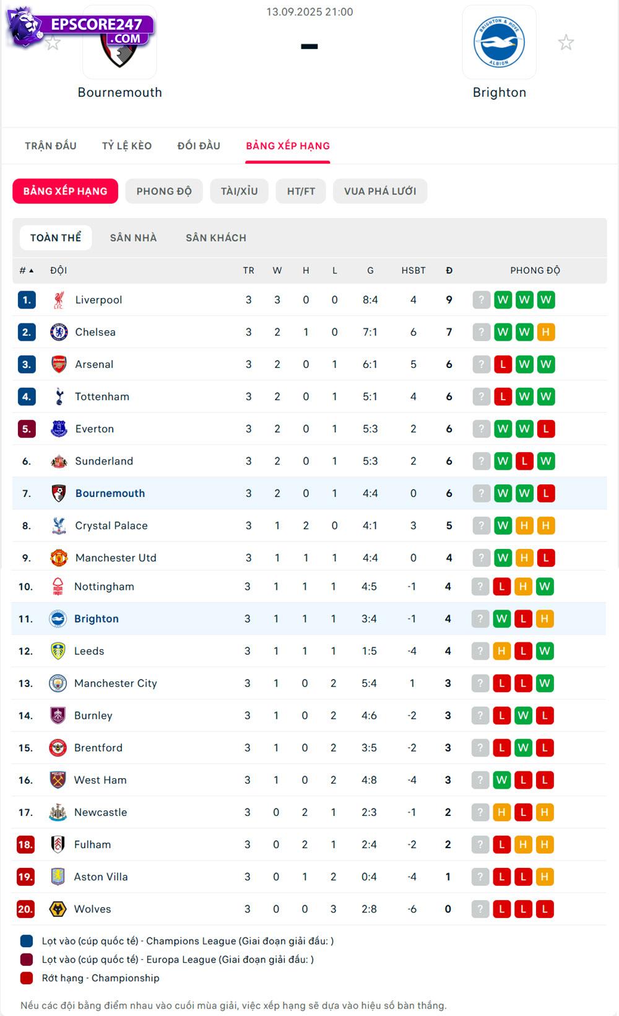Click the Manchester Utd crest icon
The width and height of the screenshot is (619, 1016).
point(59,558)
